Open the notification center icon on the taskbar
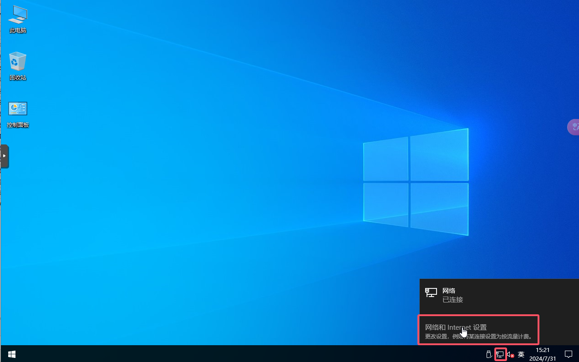 (x=568, y=354)
